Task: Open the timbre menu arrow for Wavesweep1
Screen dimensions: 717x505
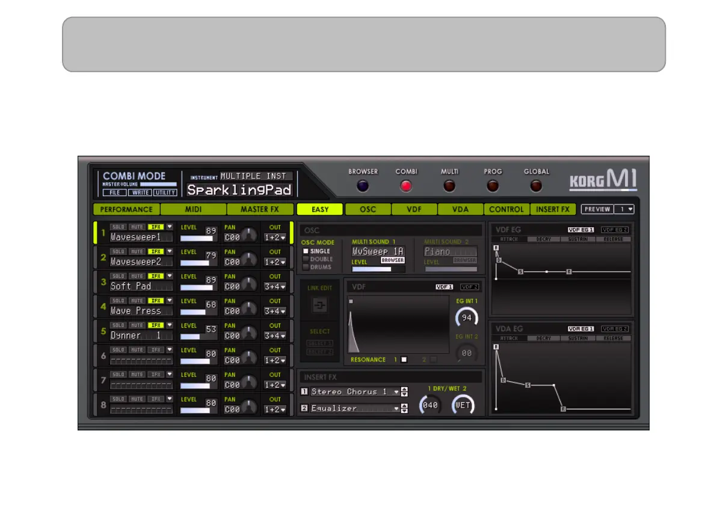Action: (170, 227)
